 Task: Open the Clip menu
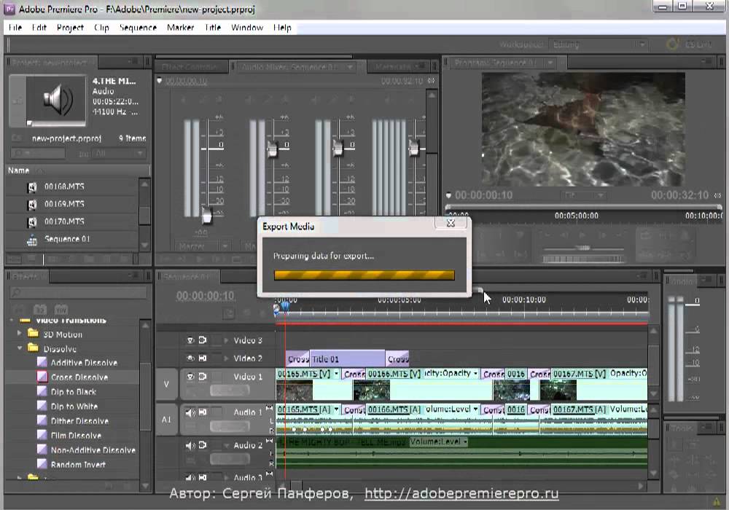[101, 28]
